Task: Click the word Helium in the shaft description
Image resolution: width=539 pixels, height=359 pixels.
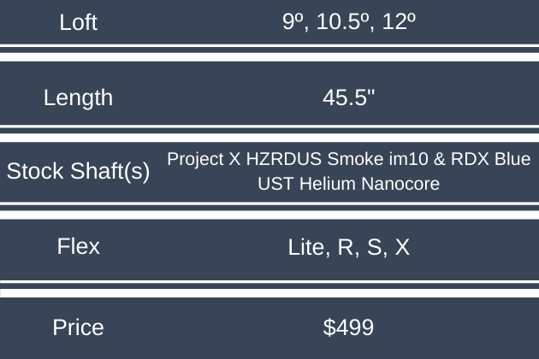Action: [x=325, y=183]
